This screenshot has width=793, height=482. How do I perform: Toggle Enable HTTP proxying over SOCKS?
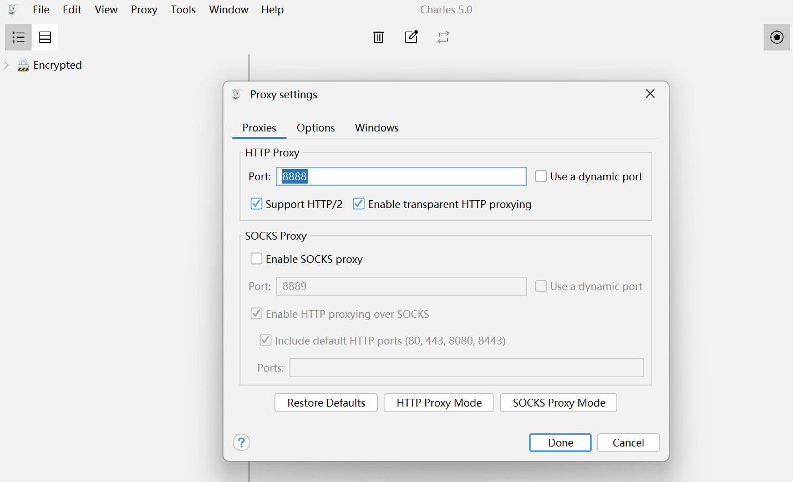256,313
